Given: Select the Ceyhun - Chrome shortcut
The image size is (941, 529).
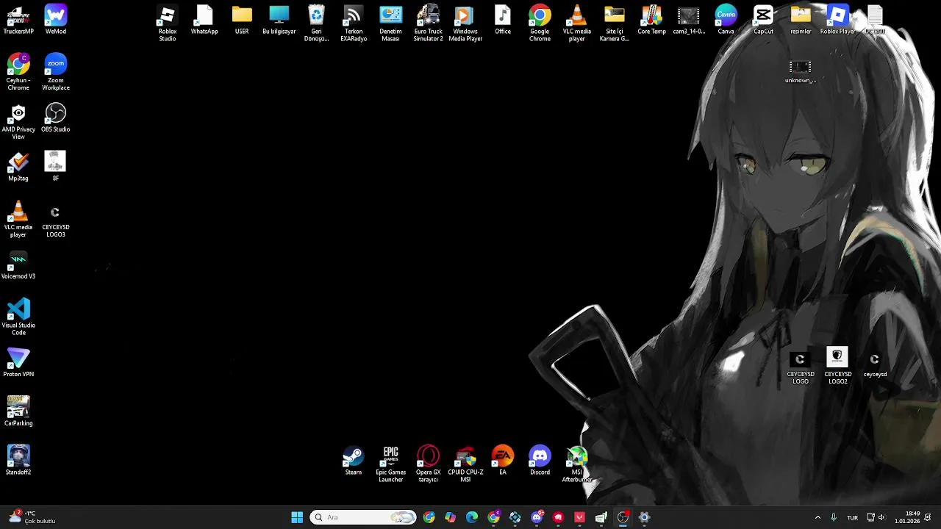Looking at the screenshot, I should pos(18,72).
